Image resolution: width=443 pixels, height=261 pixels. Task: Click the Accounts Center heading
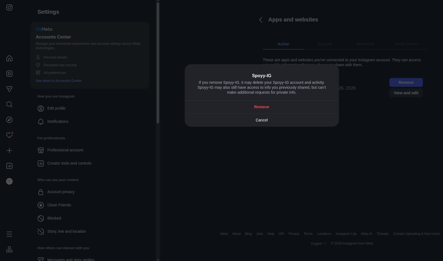[x=53, y=37]
